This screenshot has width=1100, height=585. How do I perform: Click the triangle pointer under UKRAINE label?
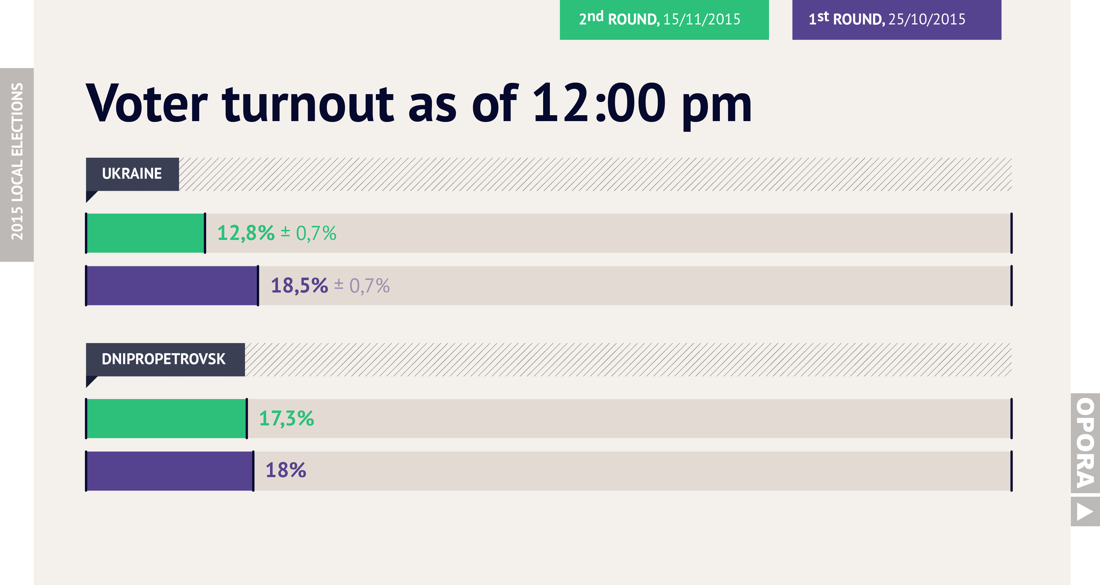point(92,196)
